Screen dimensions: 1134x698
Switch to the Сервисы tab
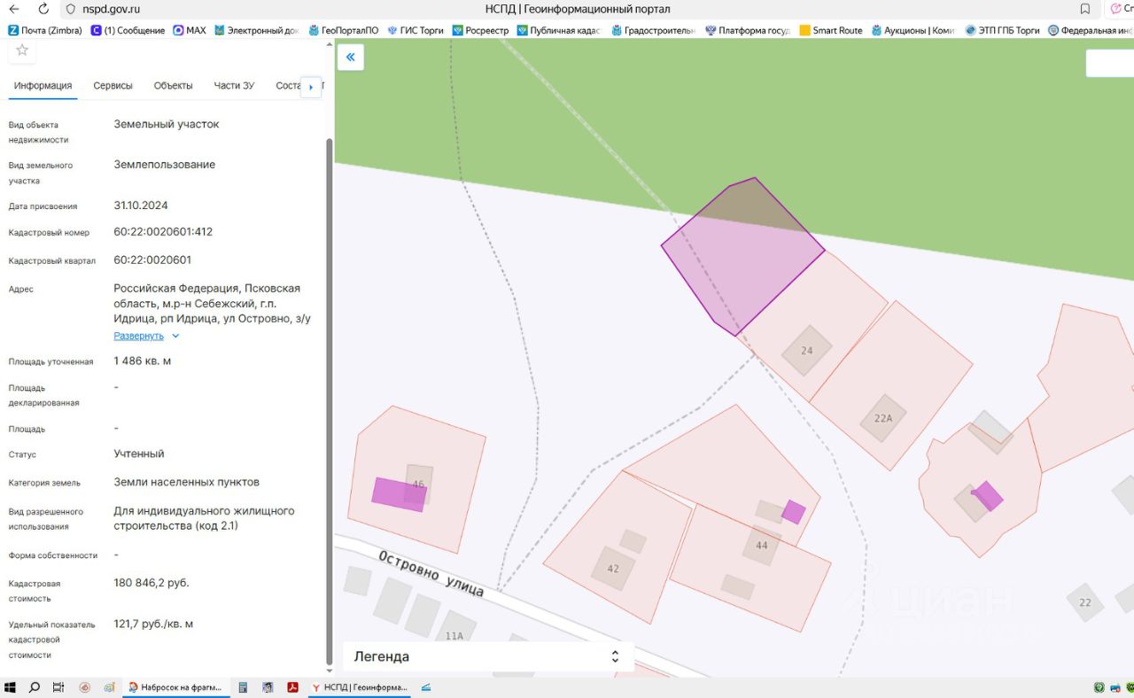113,86
